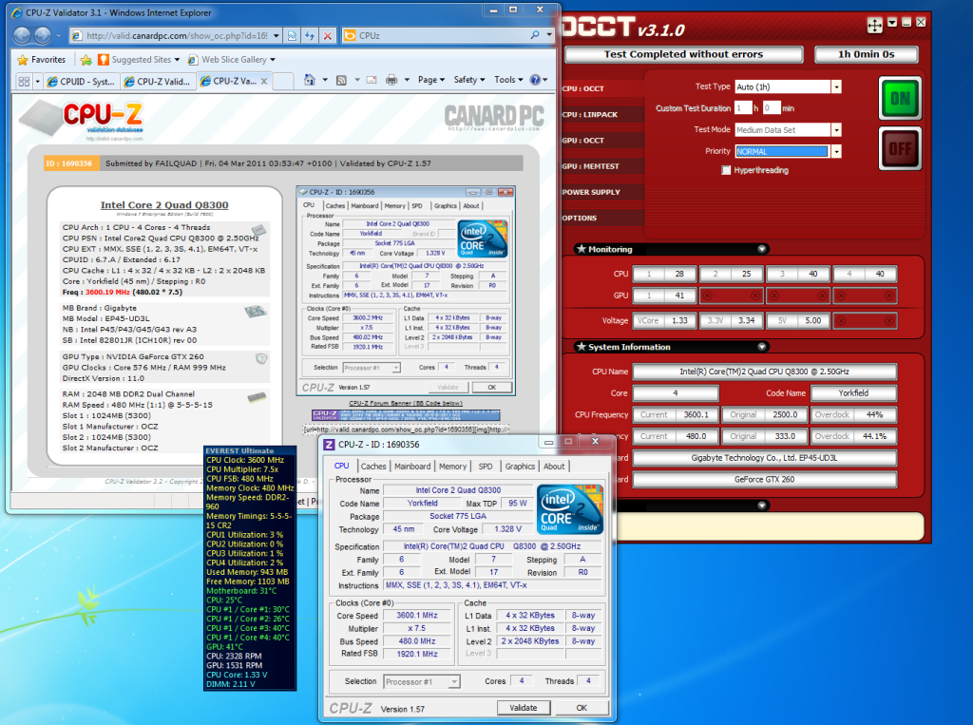
Task: Open search provider dropdown arrow
Action: click(x=549, y=35)
